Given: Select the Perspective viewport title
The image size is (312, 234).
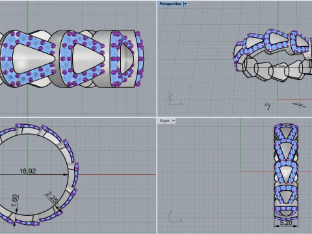Looking at the screenshot, I should (x=170, y=4).
